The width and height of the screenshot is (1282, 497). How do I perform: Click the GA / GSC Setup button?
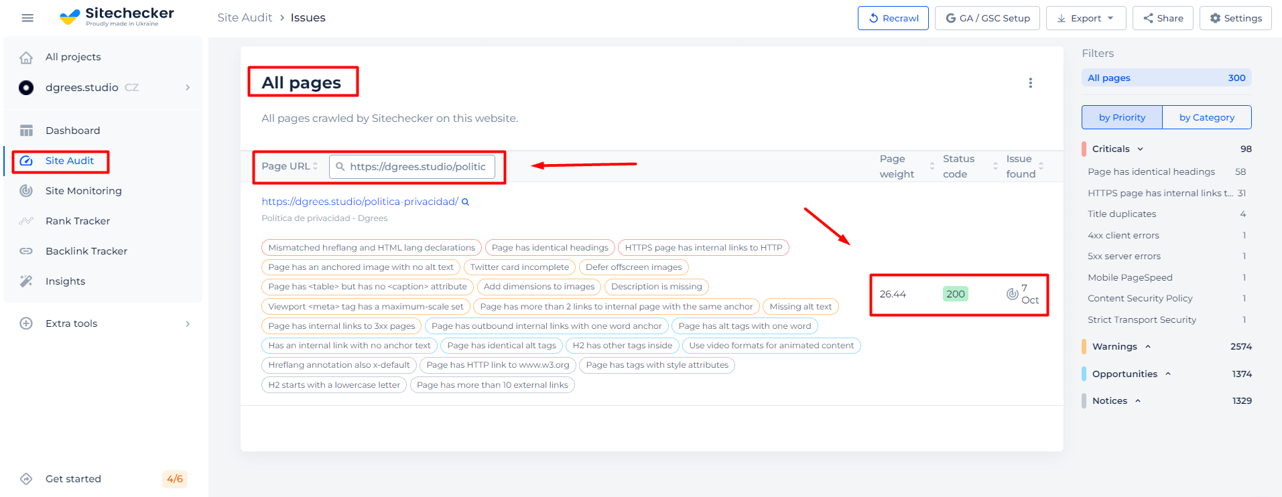point(987,18)
